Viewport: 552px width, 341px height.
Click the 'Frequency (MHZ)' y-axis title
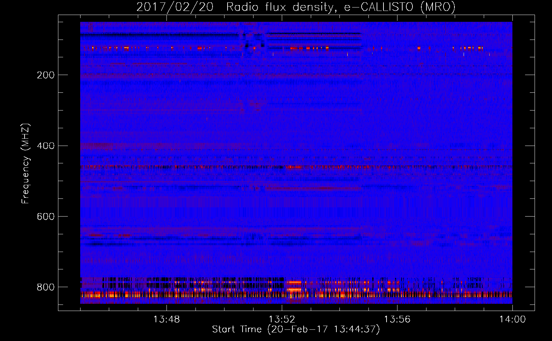[x=26, y=163]
